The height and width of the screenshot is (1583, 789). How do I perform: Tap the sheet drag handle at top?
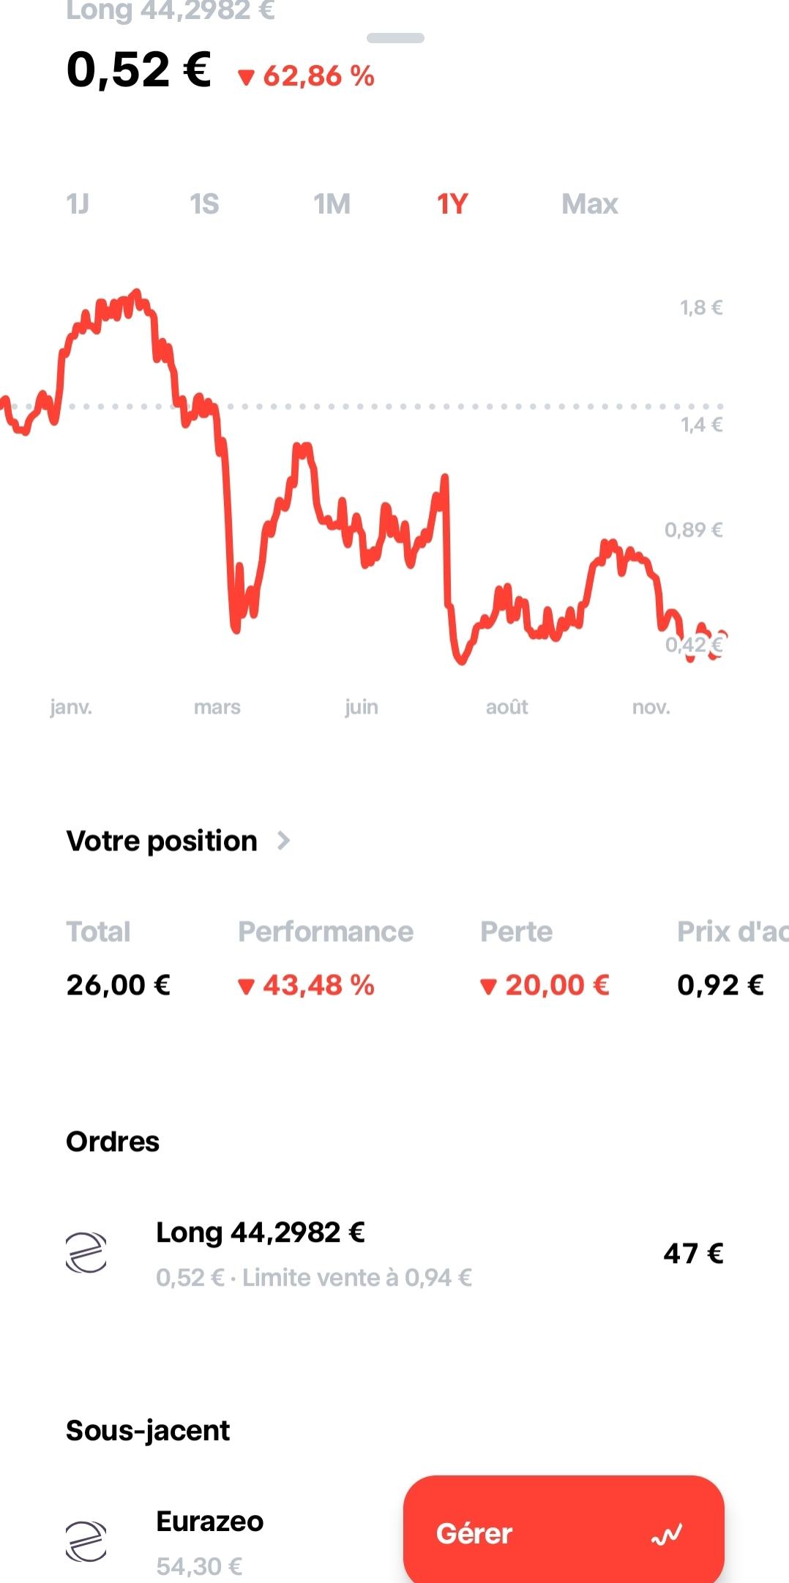(x=395, y=38)
